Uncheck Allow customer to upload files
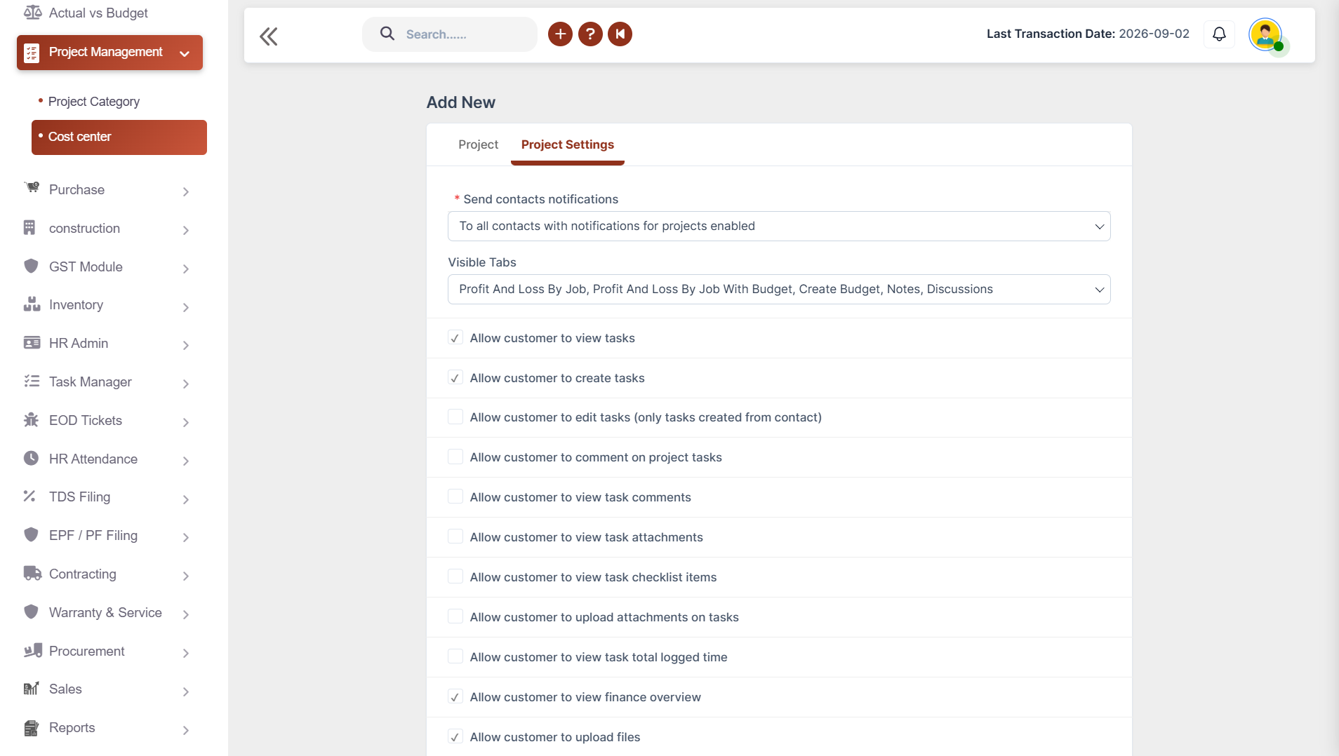Screen dimensions: 1339x756 (x=455, y=737)
